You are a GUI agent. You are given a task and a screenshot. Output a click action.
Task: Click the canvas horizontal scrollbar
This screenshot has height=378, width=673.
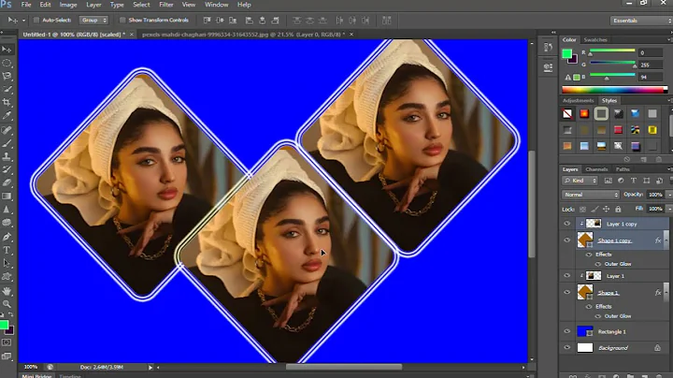[x=344, y=368]
